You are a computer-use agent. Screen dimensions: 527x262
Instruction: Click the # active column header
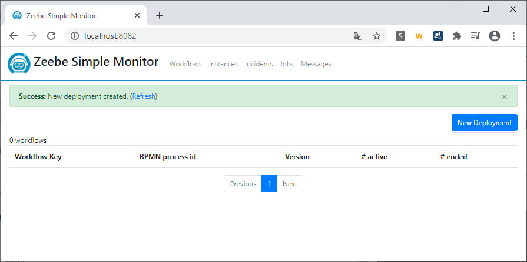pos(374,157)
